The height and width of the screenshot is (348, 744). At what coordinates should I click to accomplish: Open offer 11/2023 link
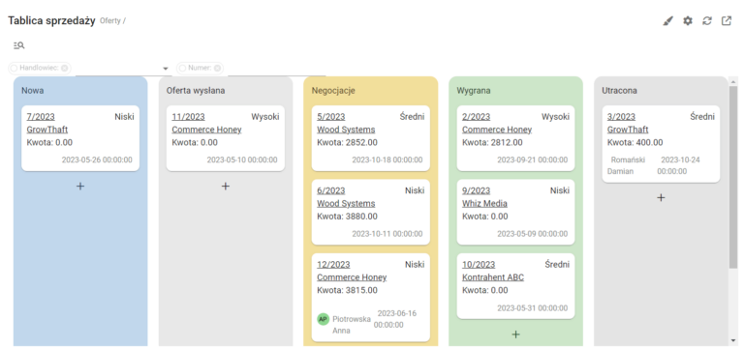[x=188, y=117]
